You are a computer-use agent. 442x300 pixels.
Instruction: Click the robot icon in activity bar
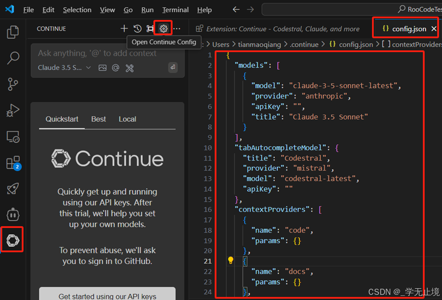[x=13, y=215]
